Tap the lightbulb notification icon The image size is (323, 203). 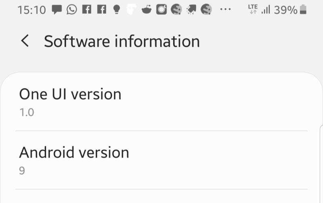coord(117,9)
